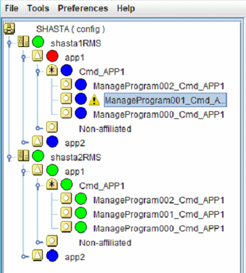Click the warning triangle on ManageProgram001

pos(94,99)
